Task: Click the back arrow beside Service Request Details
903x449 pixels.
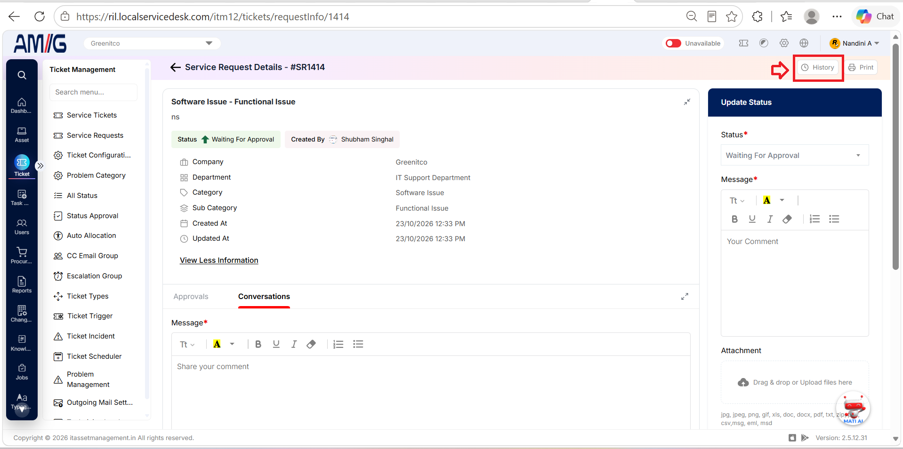Action: (176, 67)
